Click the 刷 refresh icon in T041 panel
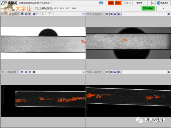 pos(111,72)
